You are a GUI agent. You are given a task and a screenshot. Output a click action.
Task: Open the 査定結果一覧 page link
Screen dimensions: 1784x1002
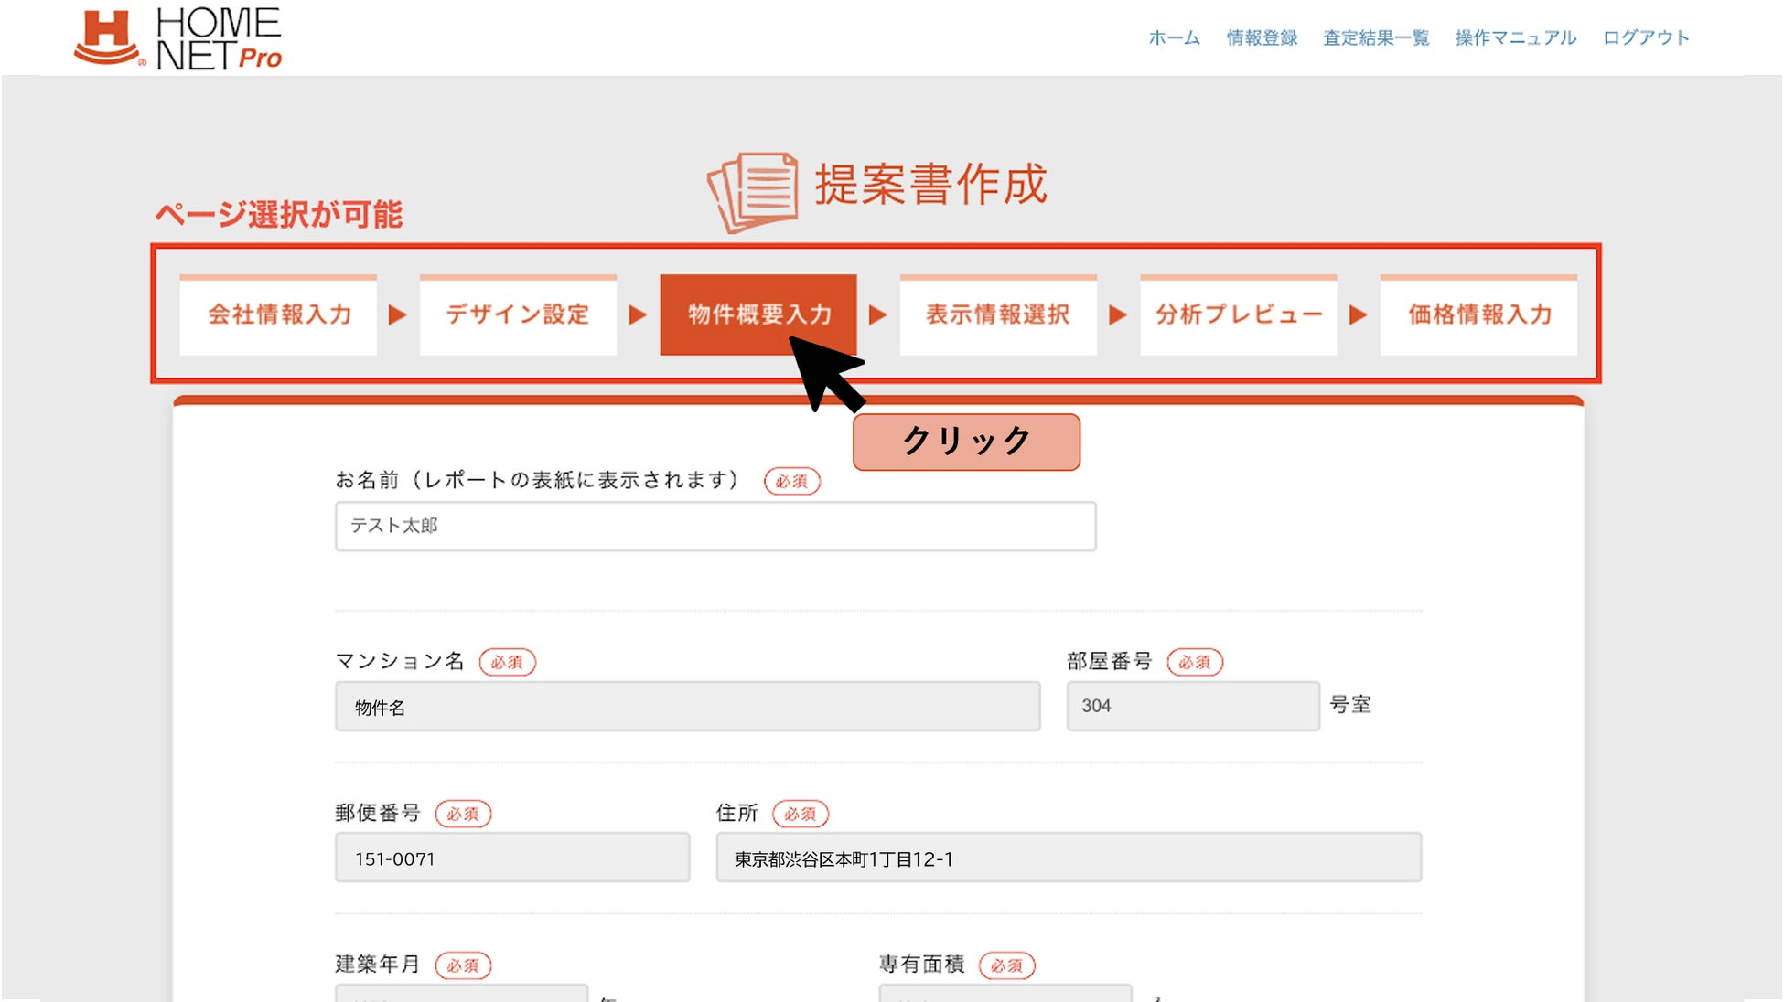pos(1375,37)
